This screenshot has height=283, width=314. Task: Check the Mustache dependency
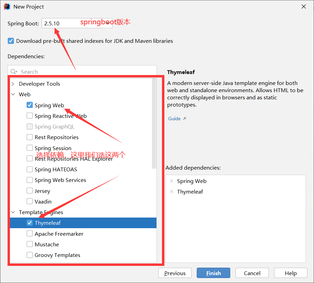coord(30,244)
